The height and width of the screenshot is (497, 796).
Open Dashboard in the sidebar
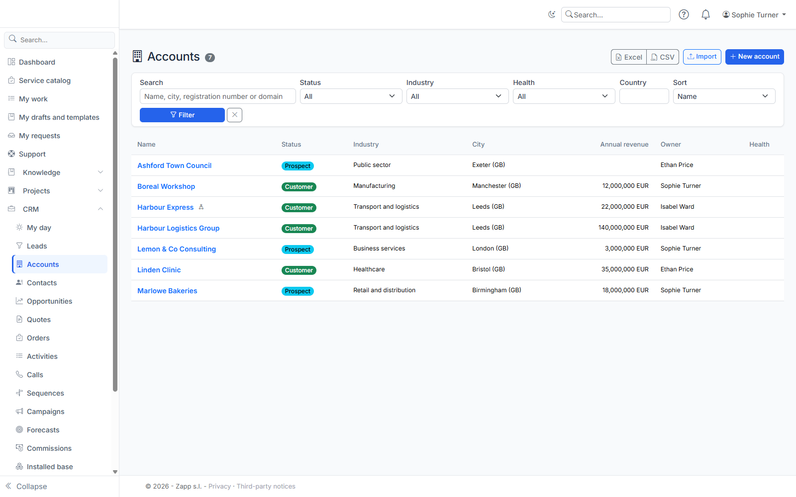(x=56, y=62)
